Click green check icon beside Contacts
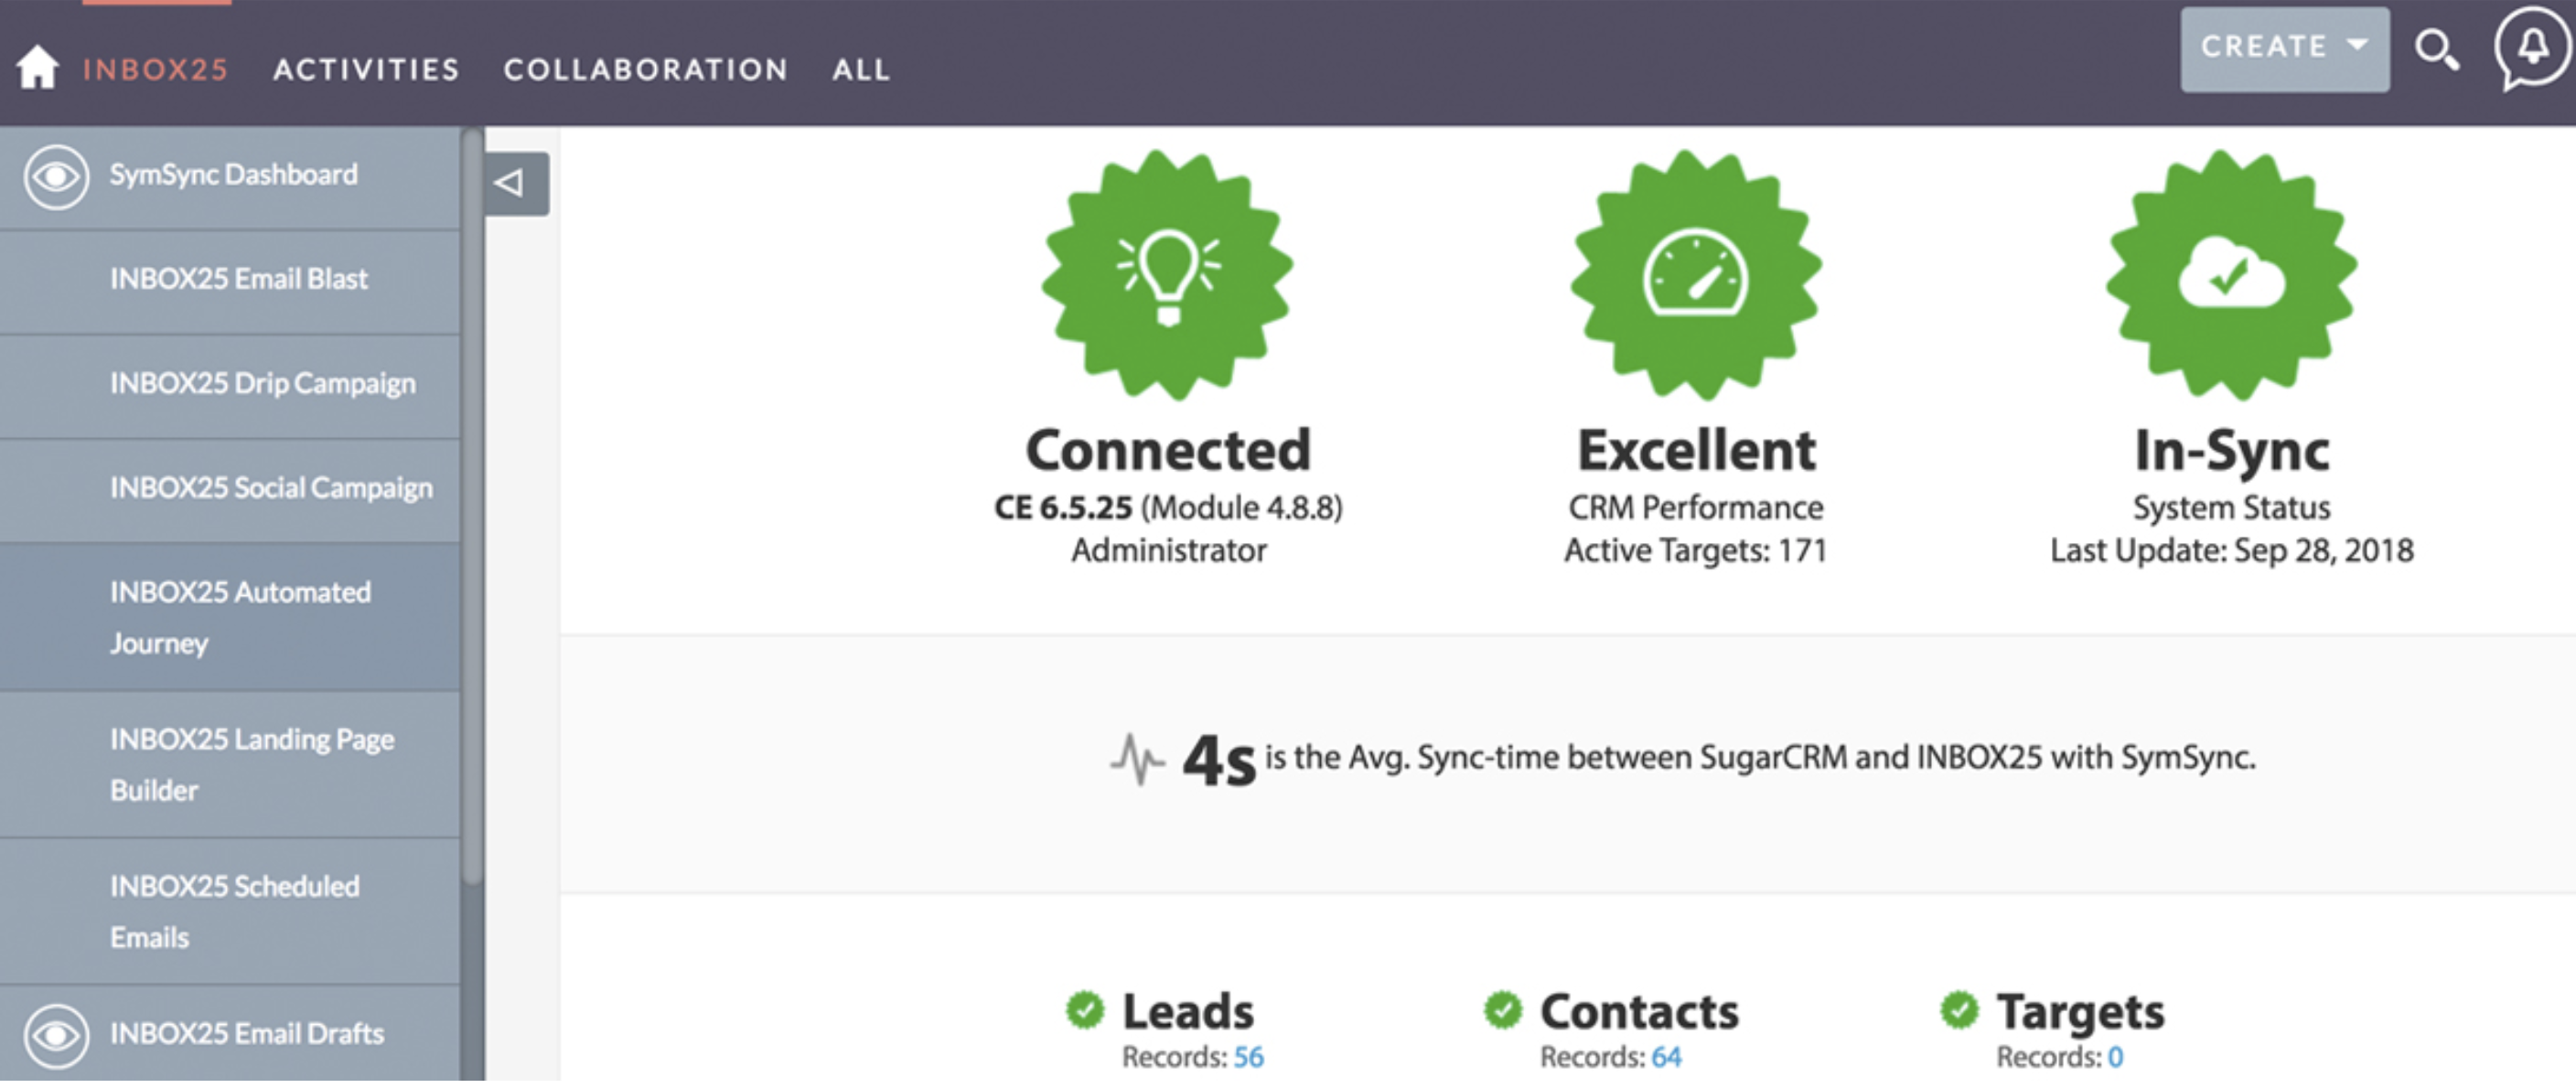This screenshot has width=2576, height=1088. coord(1502,1010)
